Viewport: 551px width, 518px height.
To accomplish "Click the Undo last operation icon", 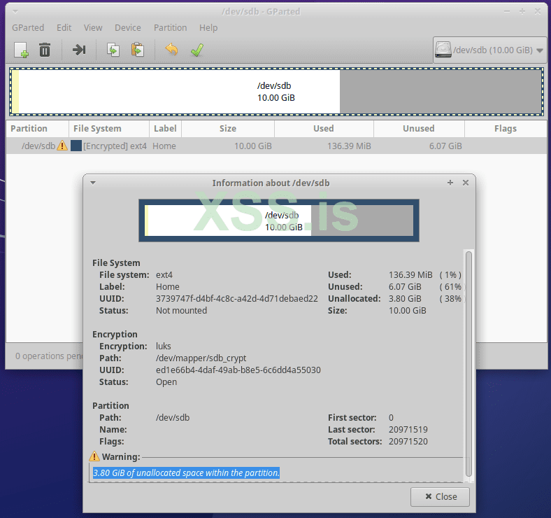I will coord(171,50).
